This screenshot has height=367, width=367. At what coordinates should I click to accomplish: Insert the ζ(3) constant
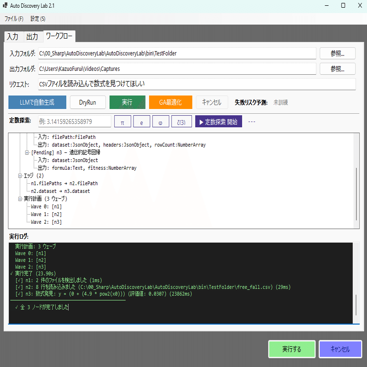pyautogui.click(x=181, y=122)
